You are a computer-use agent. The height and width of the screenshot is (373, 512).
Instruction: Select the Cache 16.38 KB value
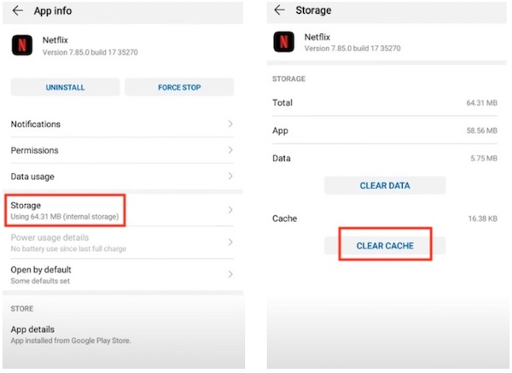(483, 219)
